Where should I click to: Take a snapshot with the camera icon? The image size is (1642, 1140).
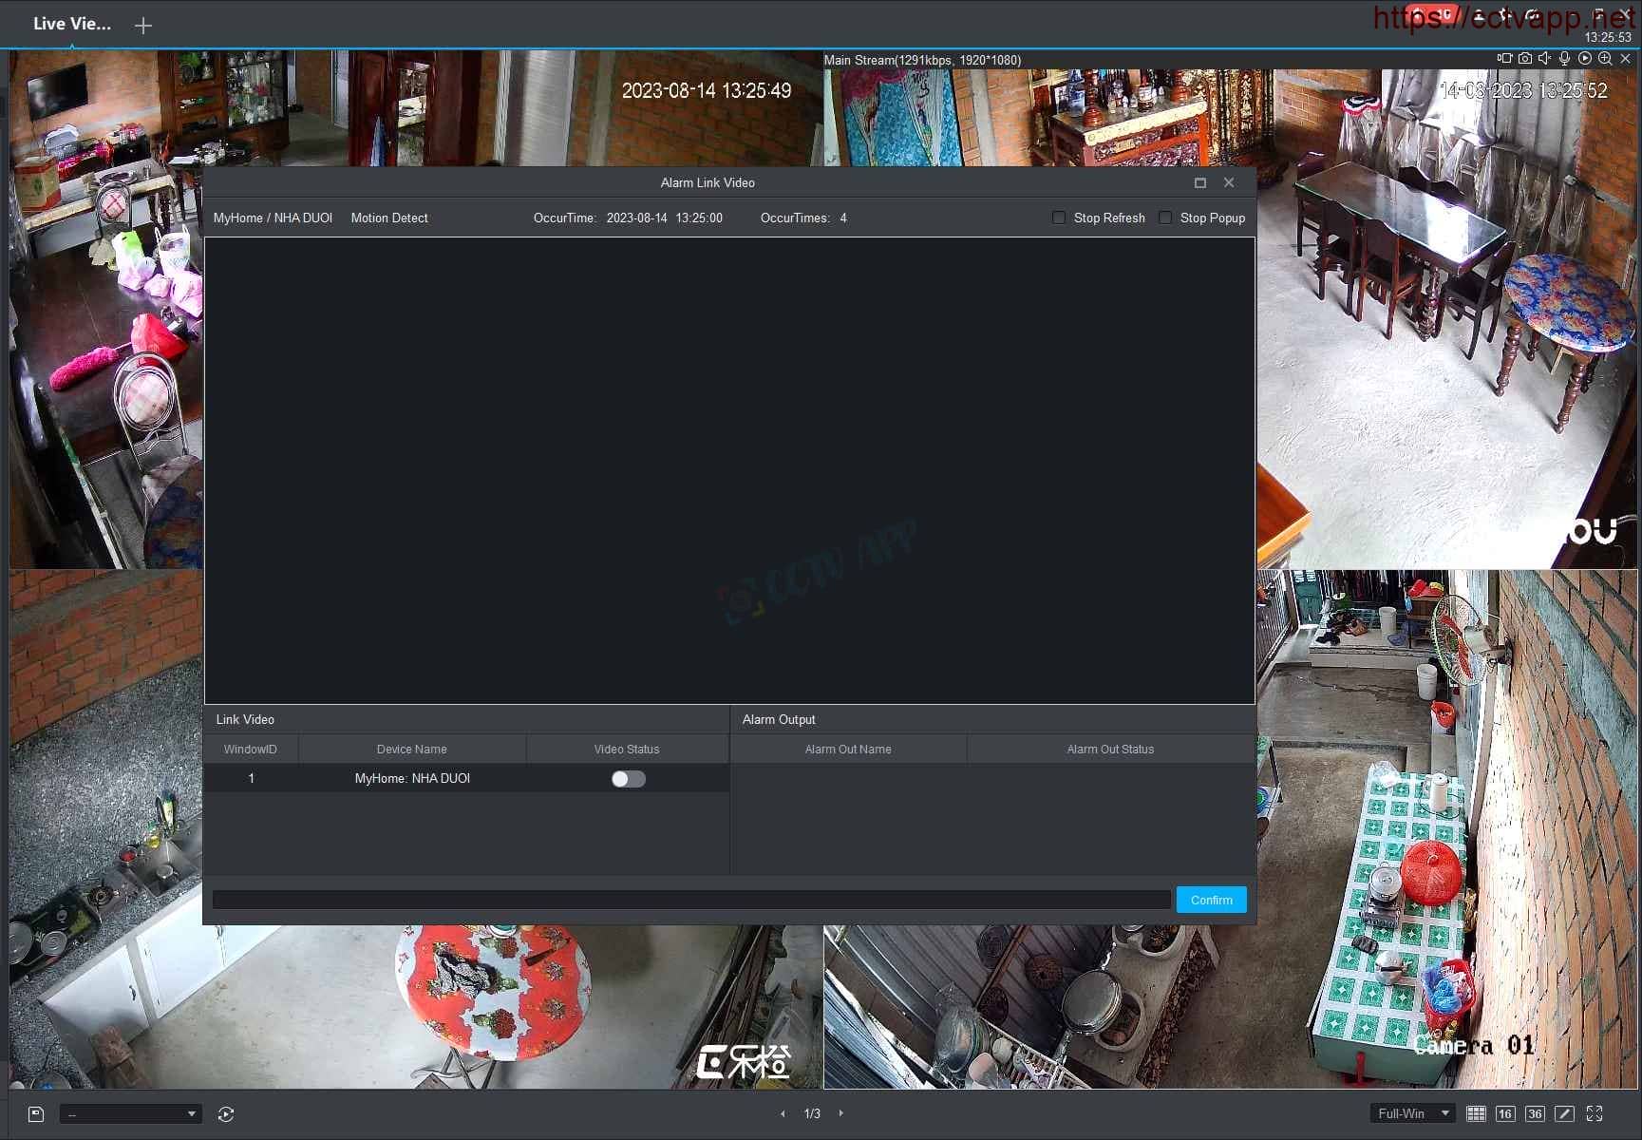click(x=1524, y=59)
